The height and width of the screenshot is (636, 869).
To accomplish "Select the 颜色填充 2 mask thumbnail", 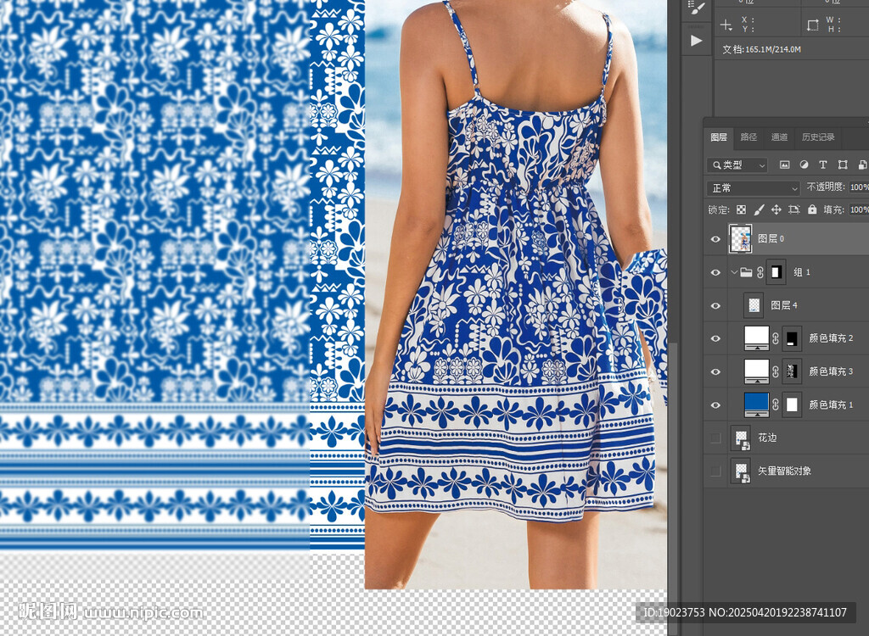I will (x=792, y=338).
